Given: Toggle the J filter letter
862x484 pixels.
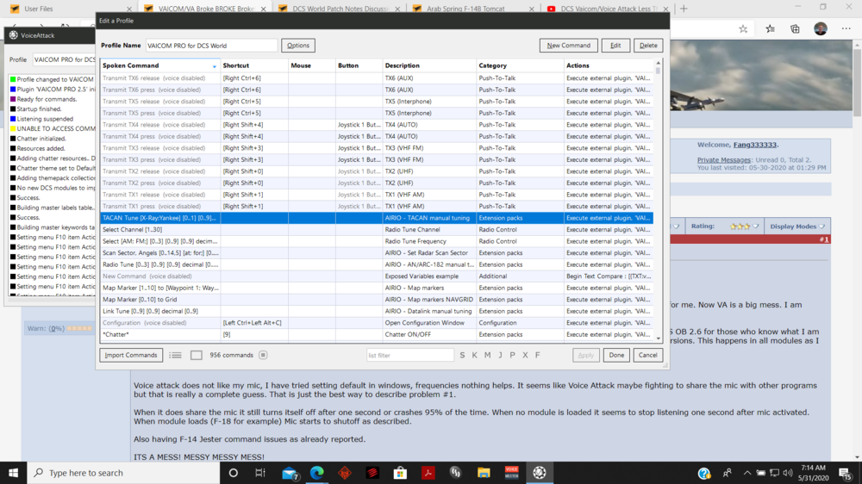Looking at the screenshot, I should click(x=500, y=356).
